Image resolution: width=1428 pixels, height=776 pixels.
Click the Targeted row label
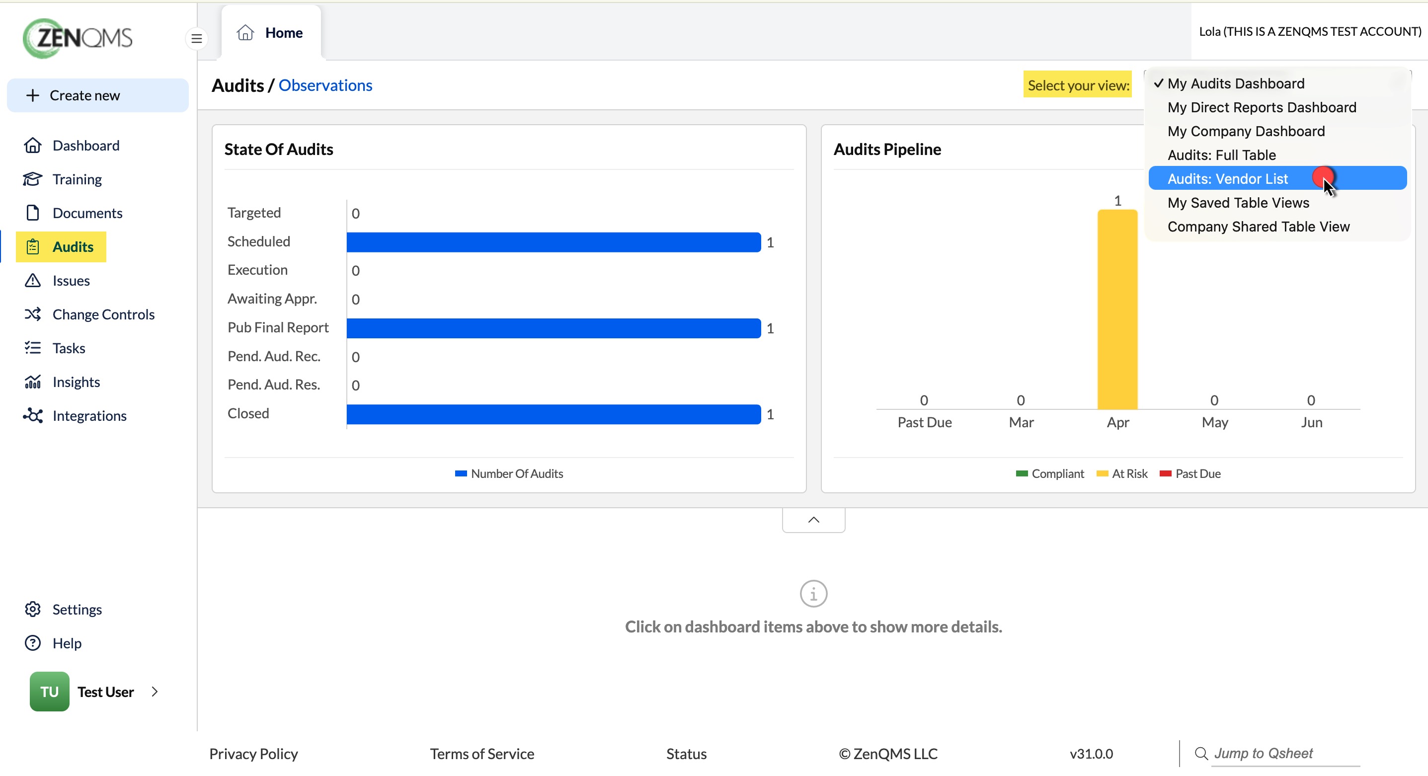coord(254,213)
